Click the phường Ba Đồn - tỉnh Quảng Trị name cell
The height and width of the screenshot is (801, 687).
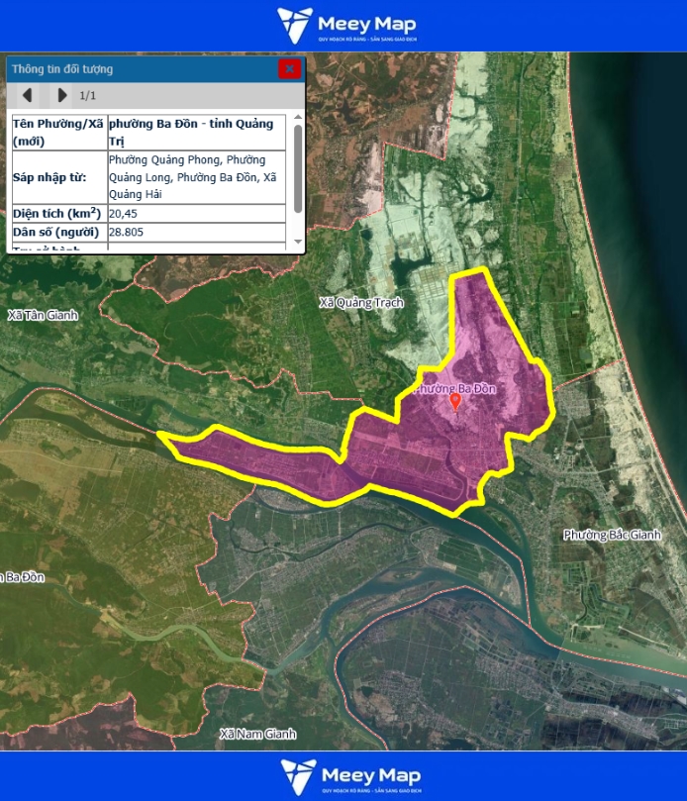(196, 132)
